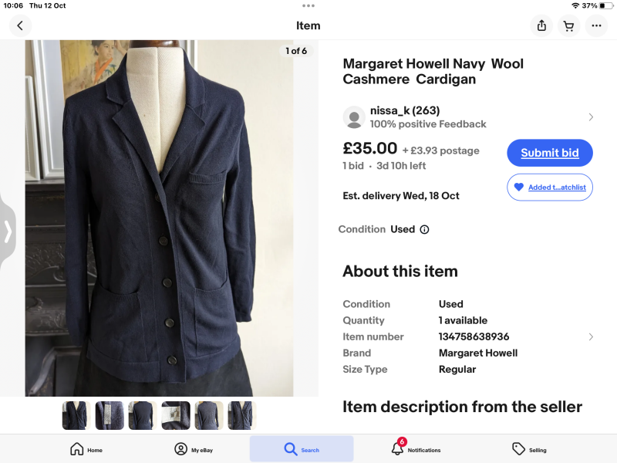Select the fourth photo thumbnail showing the label
Screen dimensions: 617x463
176,415
